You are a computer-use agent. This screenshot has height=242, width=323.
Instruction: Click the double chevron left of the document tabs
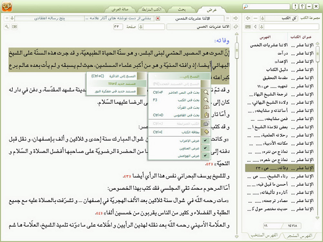(x=7, y=18)
